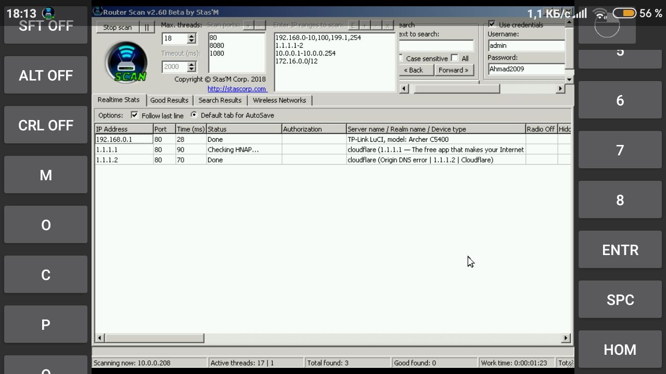The width and height of the screenshot is (666, 374).
Task: Tap the C key on left panel
Action: click(x=46, y=275)
